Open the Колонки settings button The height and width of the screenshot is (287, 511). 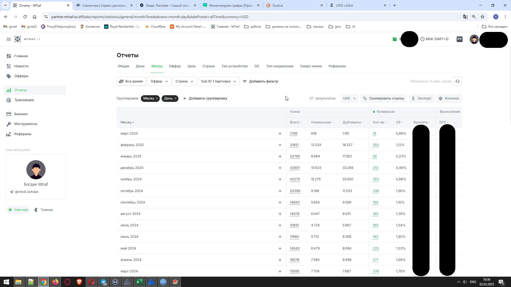[449, 98]
